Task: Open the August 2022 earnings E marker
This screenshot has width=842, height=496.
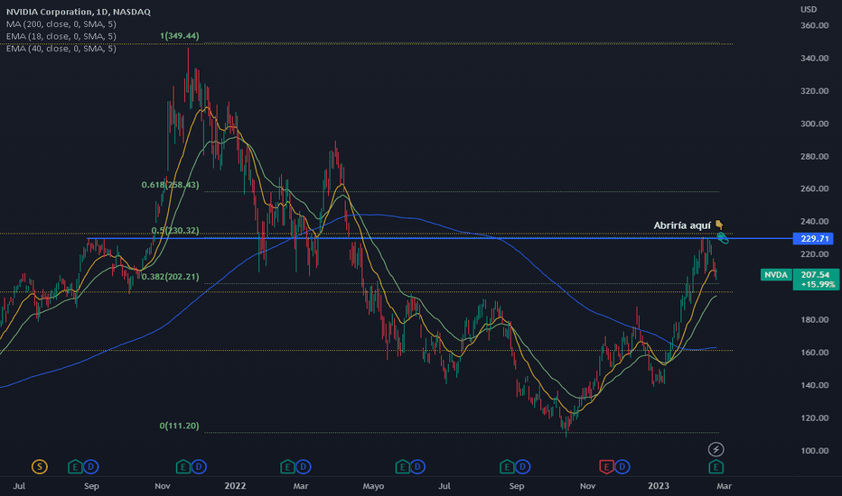Action: coord(507,467)
